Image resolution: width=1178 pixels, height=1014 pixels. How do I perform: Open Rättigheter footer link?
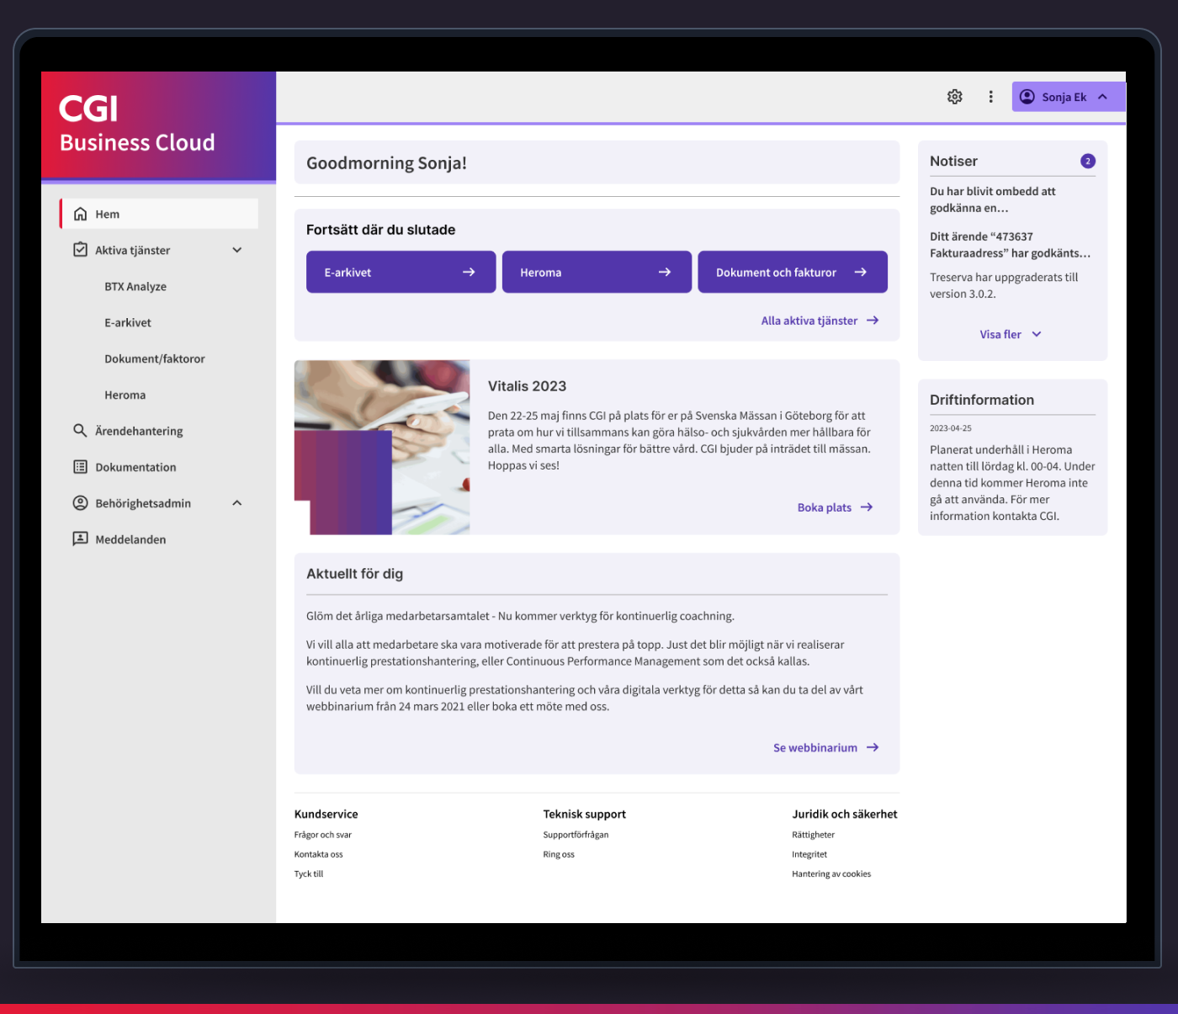[x=813, y=835]
